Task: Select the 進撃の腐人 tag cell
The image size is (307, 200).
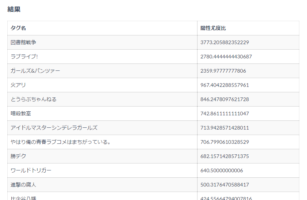Action: (102, 185)
